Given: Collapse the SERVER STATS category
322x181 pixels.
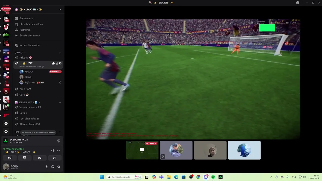Looking at the screenshot, I should (x=27, y=102).
